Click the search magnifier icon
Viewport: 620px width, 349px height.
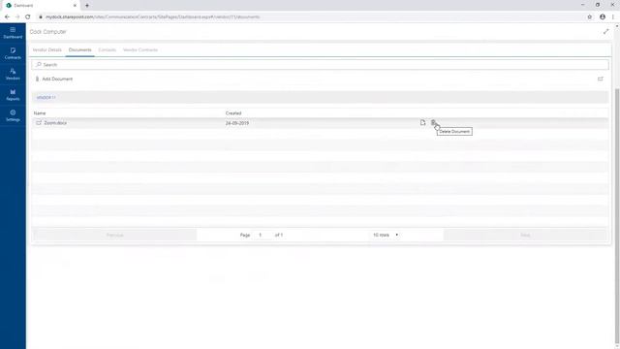tap(39, 65)
